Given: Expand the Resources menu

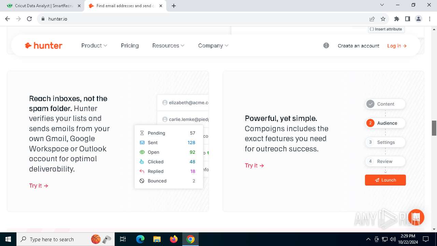Looking at the screenshot, I should click(x=168, y=45).
